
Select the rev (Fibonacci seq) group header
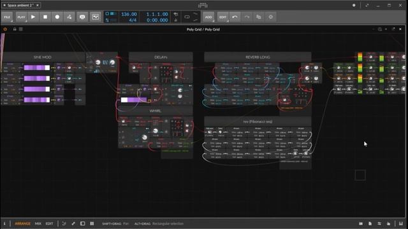(258, 121)
